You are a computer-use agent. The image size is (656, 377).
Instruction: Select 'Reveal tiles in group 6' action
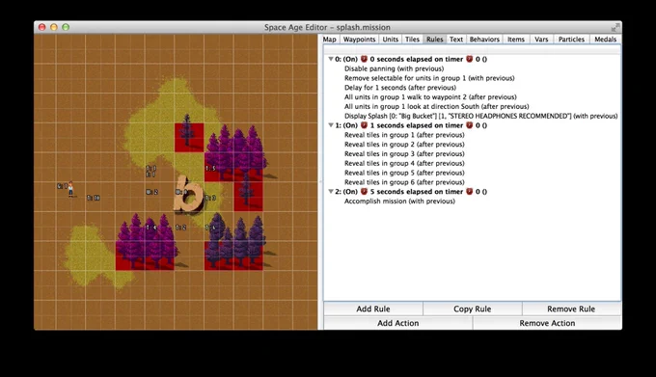pos(404,182)
